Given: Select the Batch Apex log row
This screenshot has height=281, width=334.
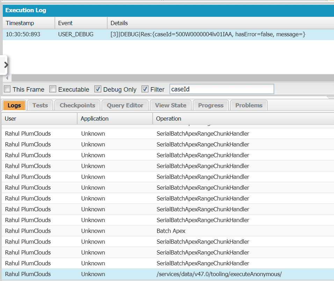Looking at the screenshot, I should 171,231.
